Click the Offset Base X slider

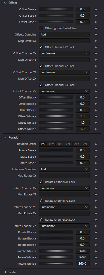[x=56, y=9]
